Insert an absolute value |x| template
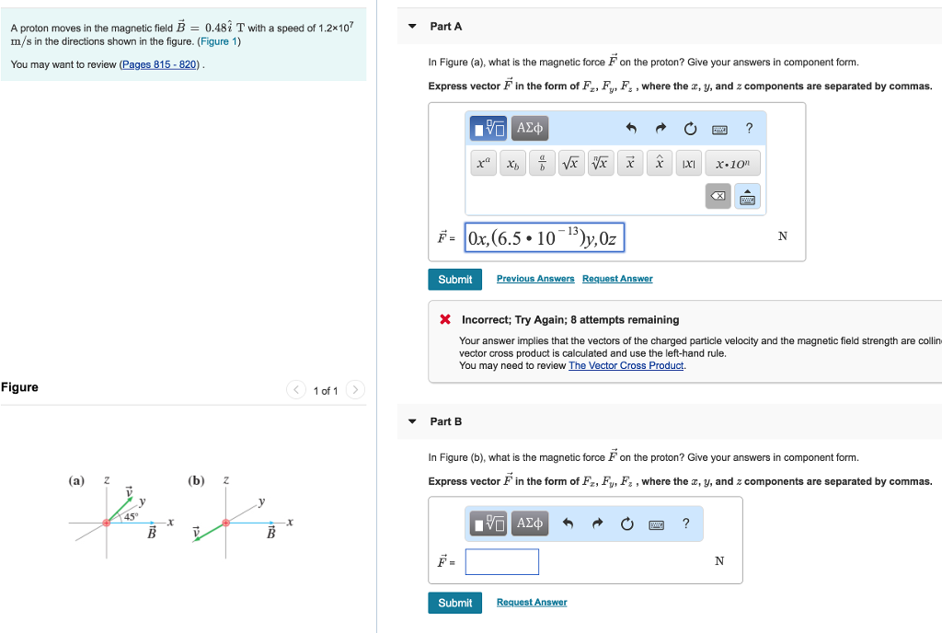Image resolution: width=942 pixels, height=633 pixels. point(687,163)
